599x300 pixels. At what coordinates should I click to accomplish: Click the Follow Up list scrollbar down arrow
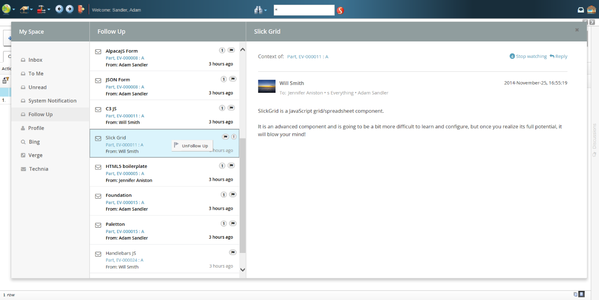242,270
